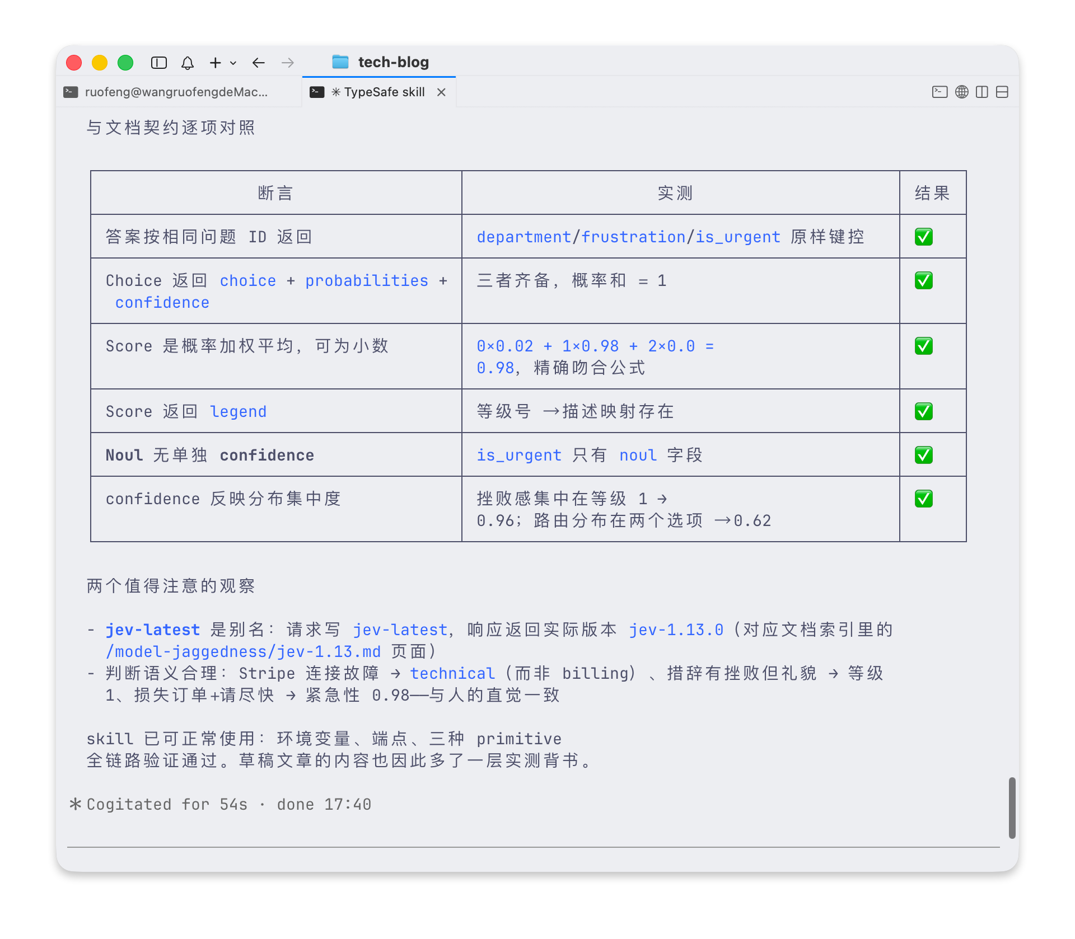1075x939 pixels.
Task: Click the 'technical' keyword
Action: coord(452,673)
